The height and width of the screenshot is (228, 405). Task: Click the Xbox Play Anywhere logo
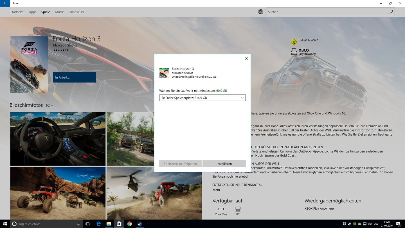294,52
